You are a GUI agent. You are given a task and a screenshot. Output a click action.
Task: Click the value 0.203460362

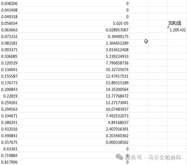pos(117,136)
